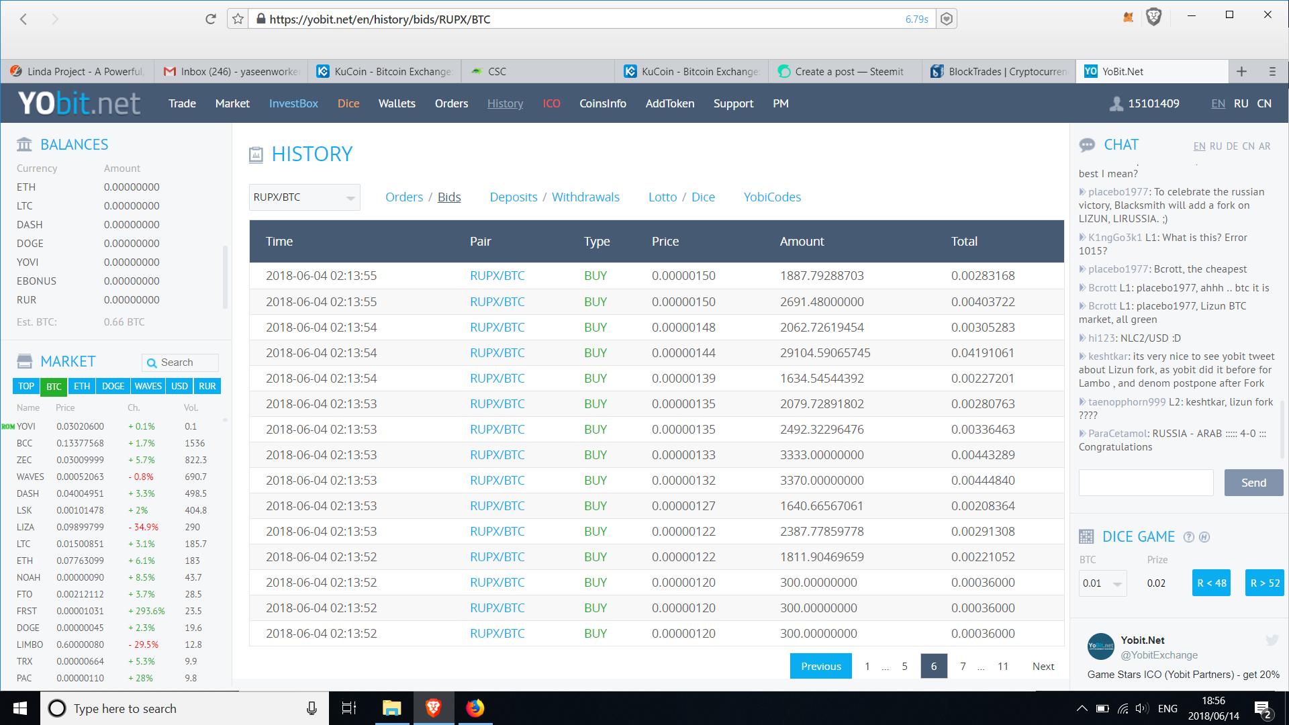Click the market Search field
The image size is (1289, 725).
[180, 362]
